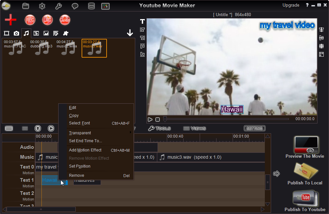Click the timeline scroll up arrow
Image resolution: width=329 pixels, height=214 pixels.
click(267, 136)
